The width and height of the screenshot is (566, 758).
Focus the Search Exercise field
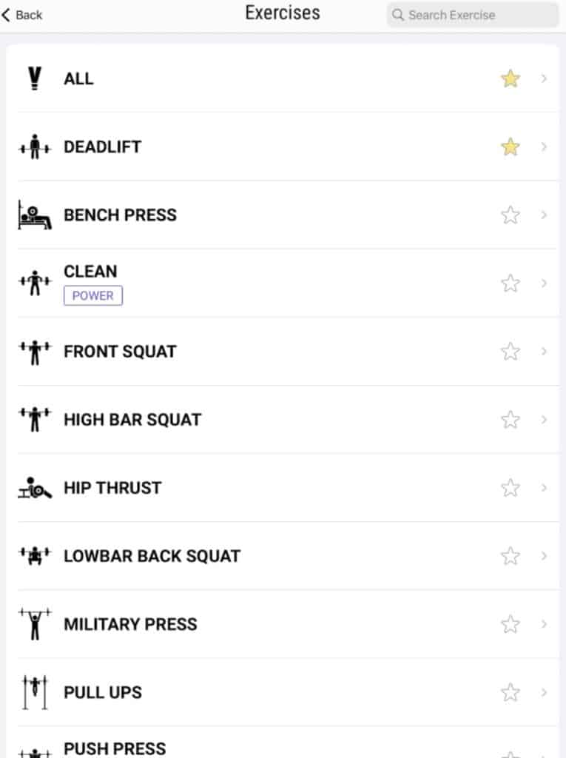[474, 15]
